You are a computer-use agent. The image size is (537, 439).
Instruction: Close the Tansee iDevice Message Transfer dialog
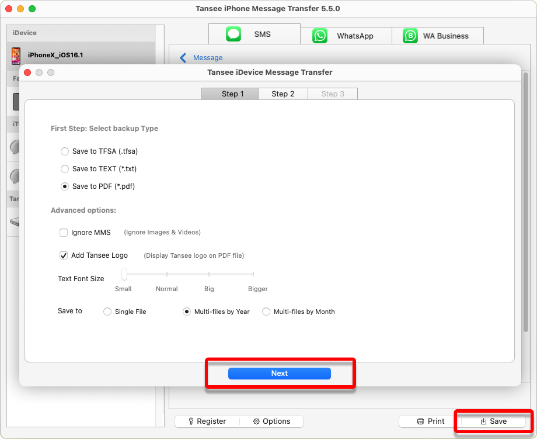[28, 72]
